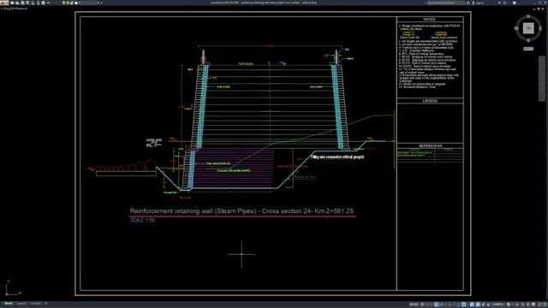Toggle Object snap tracking in status bar
The height and width of the screenshot is (308, 548).
tap(458, 305)
